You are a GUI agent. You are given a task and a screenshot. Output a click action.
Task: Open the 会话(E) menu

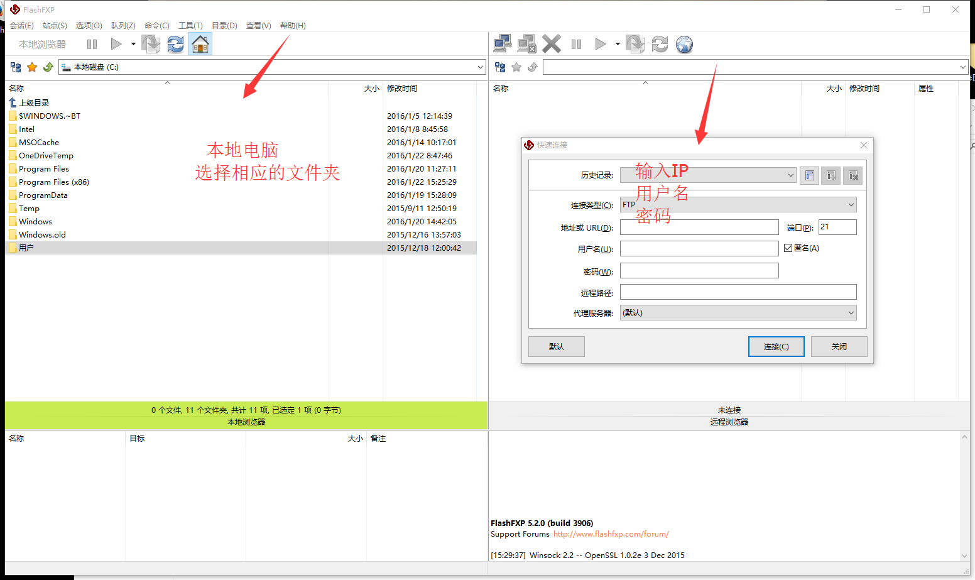click(21, 26)
